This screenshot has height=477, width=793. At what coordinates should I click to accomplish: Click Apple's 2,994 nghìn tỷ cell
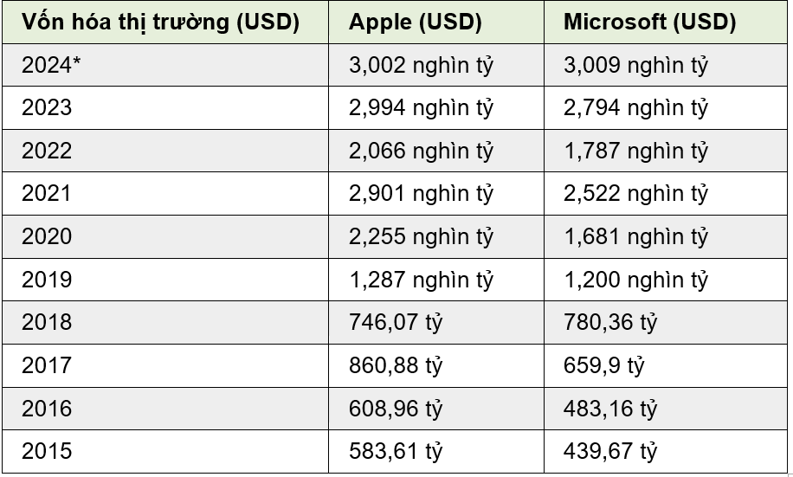pos(421,108)
